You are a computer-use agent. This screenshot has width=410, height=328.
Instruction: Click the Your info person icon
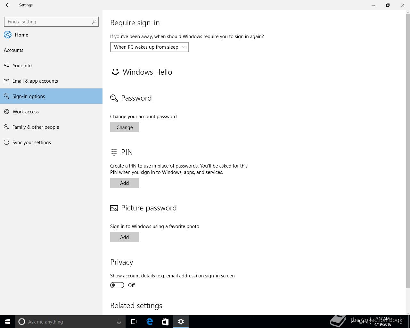(6, 65)
